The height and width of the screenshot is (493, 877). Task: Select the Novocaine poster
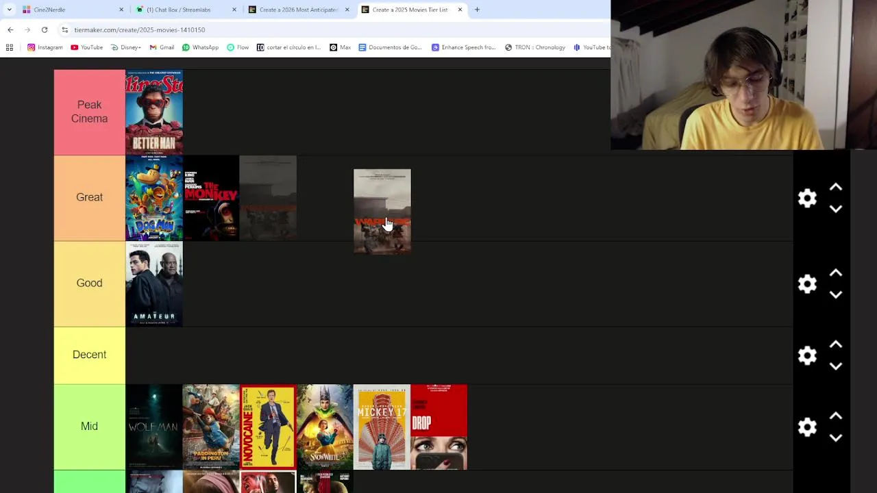(x=268, y=427)
